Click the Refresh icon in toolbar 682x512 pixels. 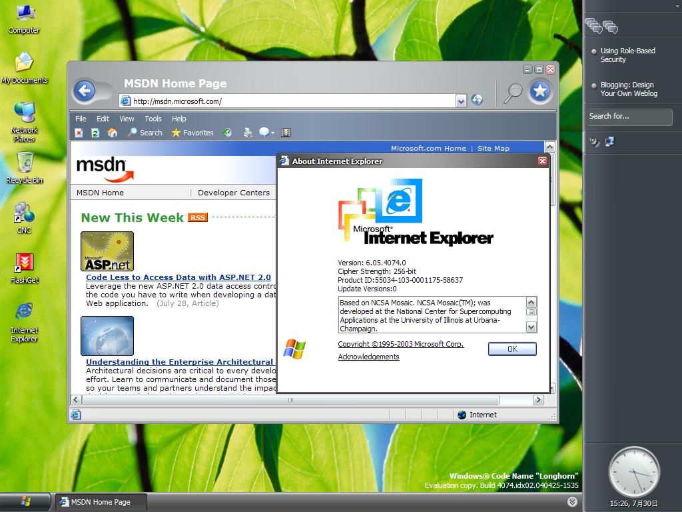[95, 133]
